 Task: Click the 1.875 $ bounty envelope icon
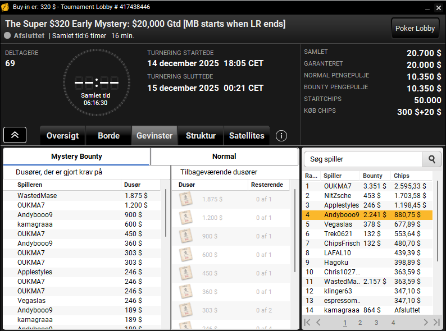click(x=186, y=199)
